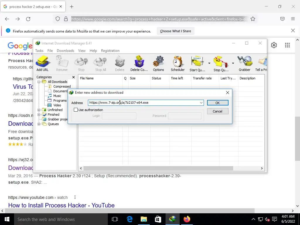Click the Stop Queue icon
Screen dimensions: 300x225
point(221,64)
